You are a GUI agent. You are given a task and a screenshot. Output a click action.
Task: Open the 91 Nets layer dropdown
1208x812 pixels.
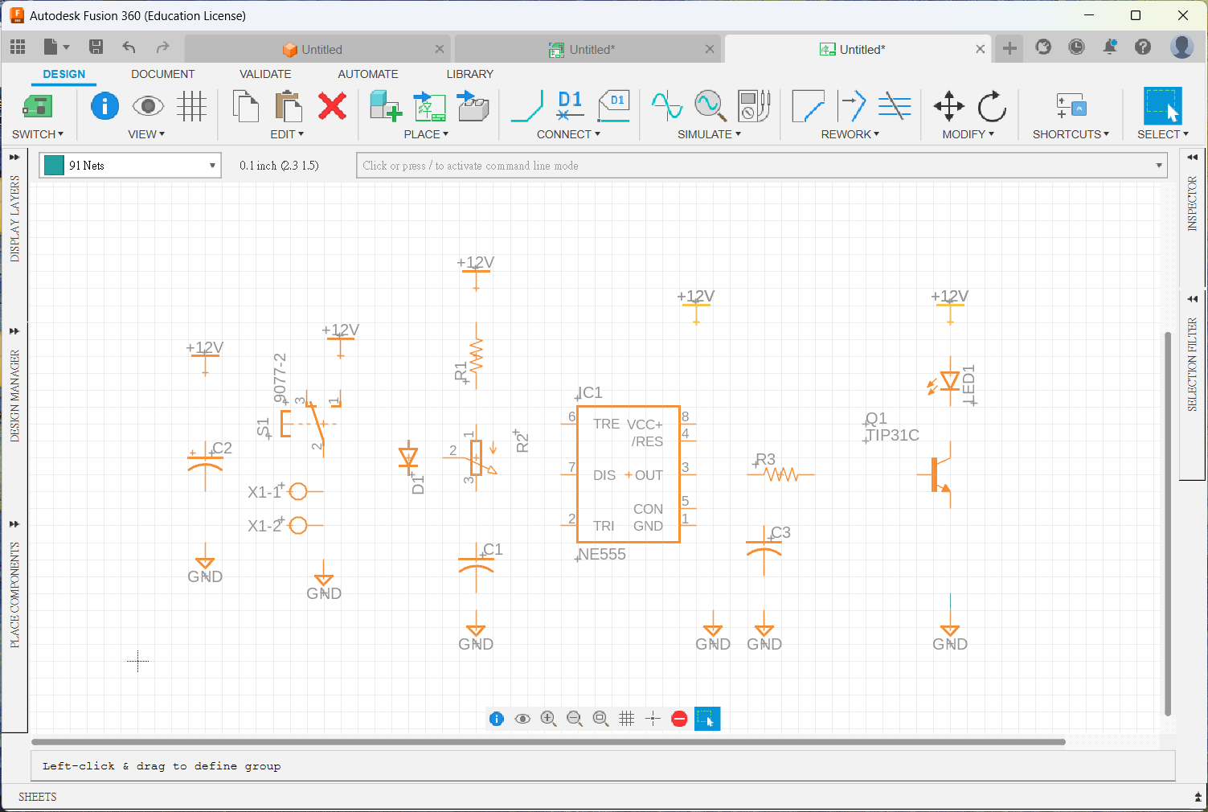pos(212,166)
